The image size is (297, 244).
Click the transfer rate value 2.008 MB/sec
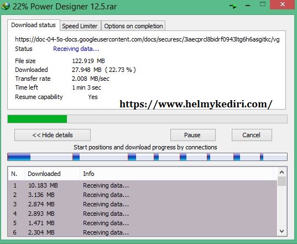click(91, 79)
